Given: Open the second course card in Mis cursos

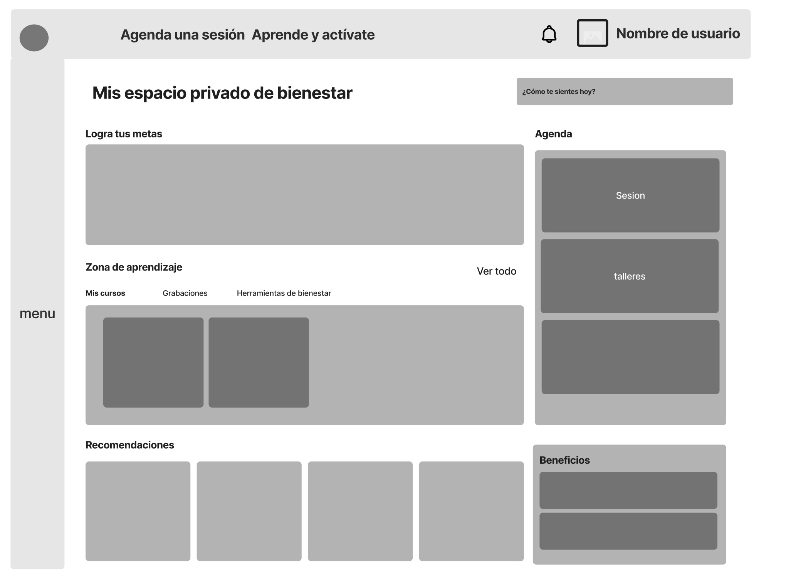Looking at the screenshot, I should pos(259,362).
